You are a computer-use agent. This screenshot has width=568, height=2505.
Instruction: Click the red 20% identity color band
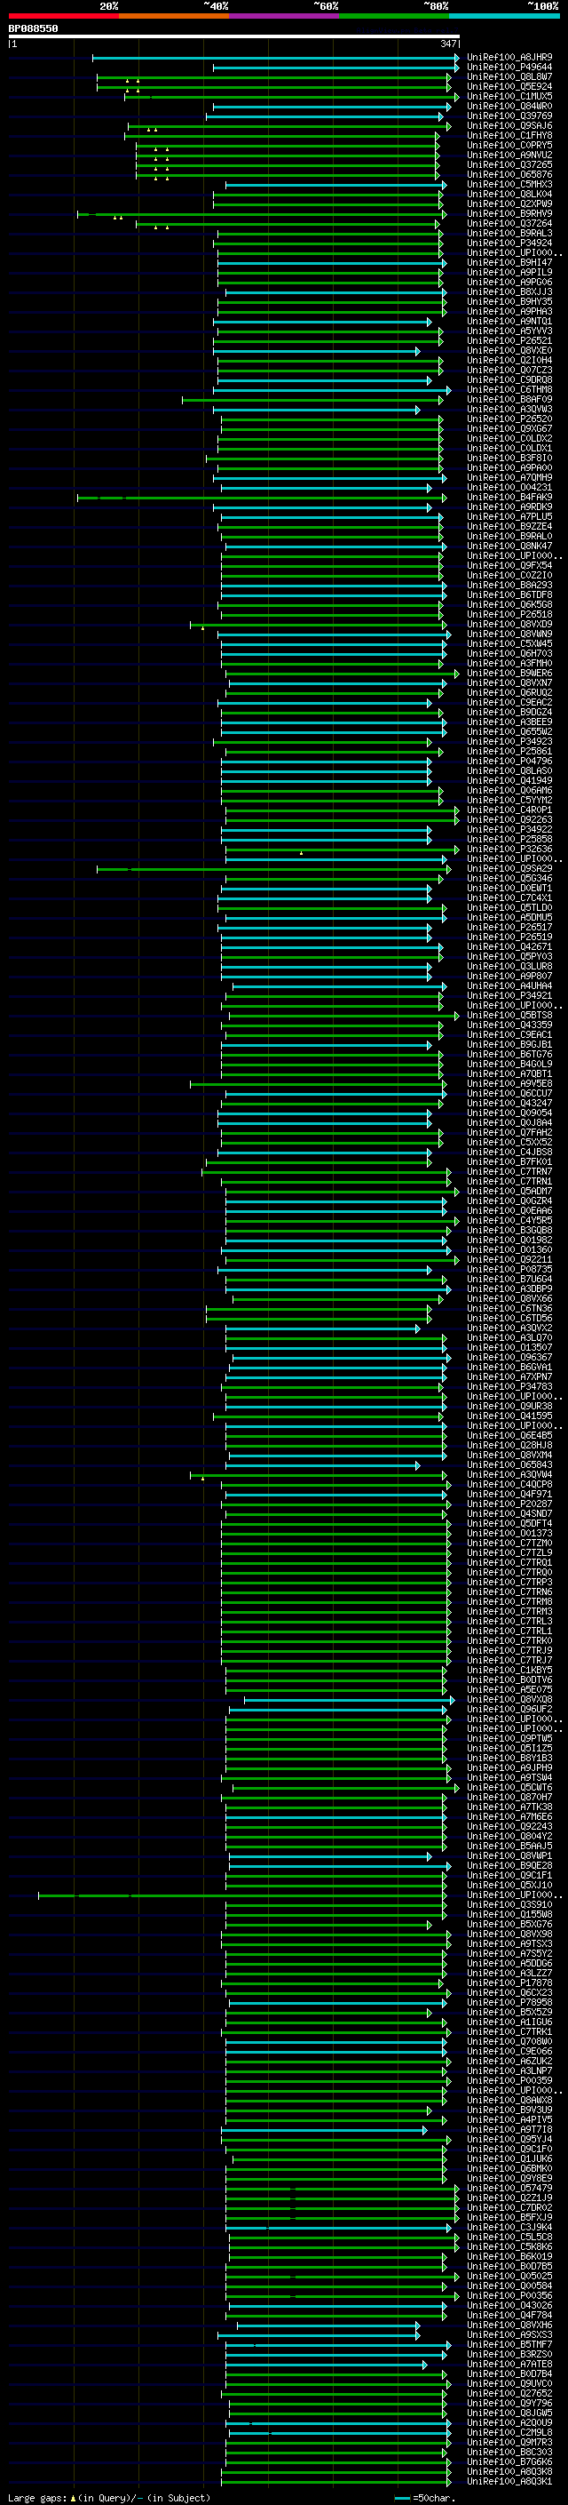tap(64, 16)
